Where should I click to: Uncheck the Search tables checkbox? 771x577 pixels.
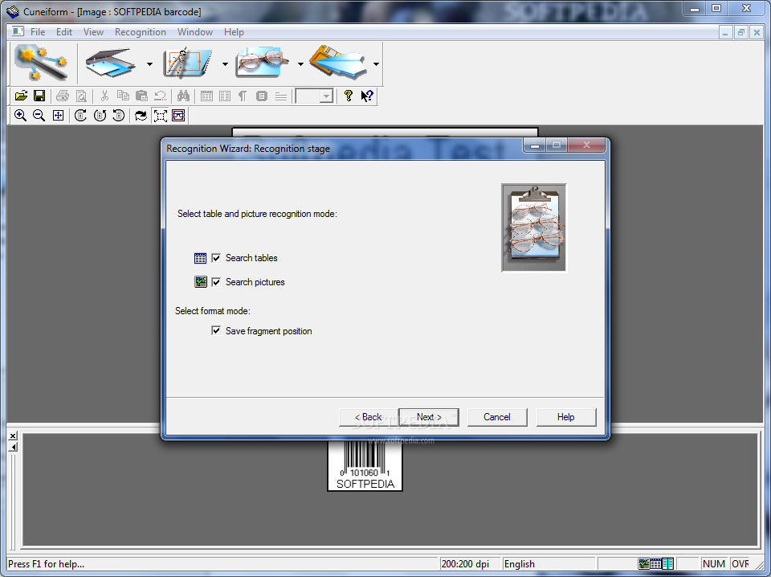(216, 258)
